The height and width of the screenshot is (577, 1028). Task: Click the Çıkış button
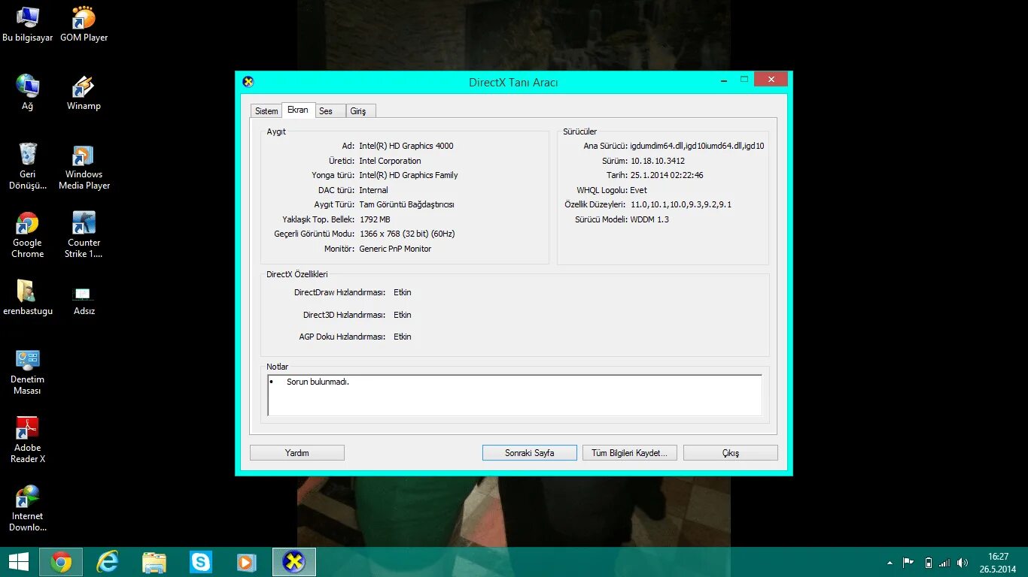(x=731, y=453)
